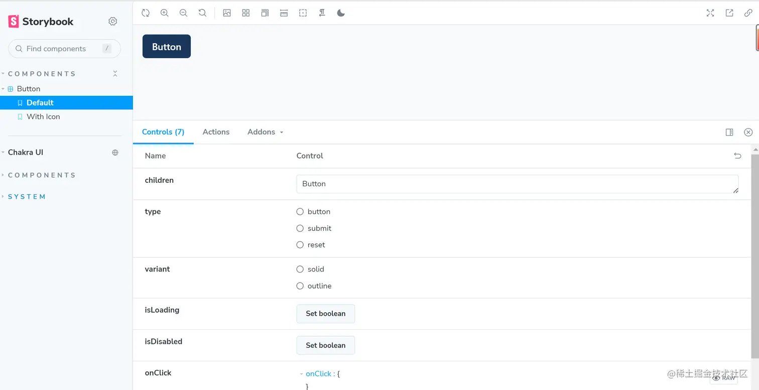Select the 'submit' type radio

pyautogui.click(x=300, y=228)
